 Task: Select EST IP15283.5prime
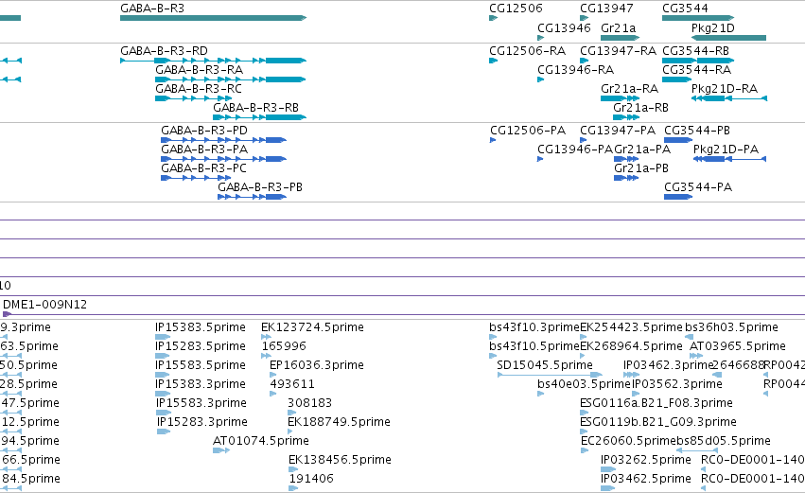point(163,356)
